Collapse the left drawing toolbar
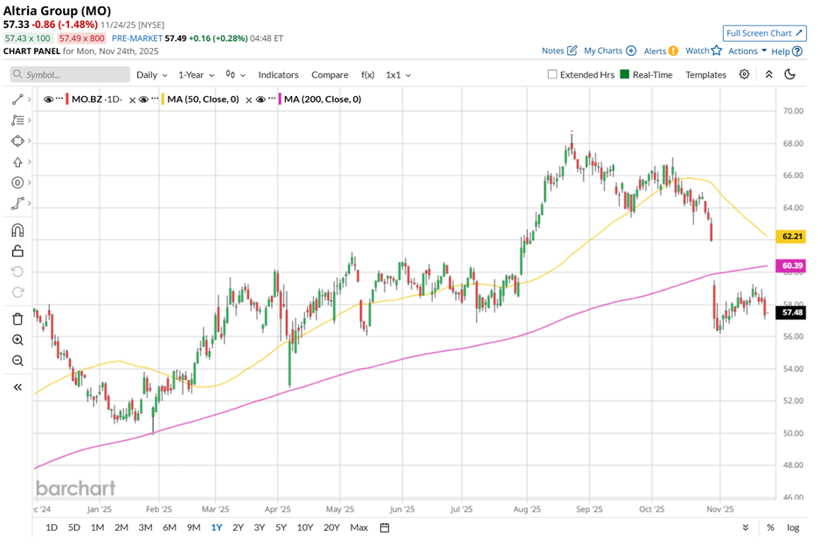 (x=17, y=387)
